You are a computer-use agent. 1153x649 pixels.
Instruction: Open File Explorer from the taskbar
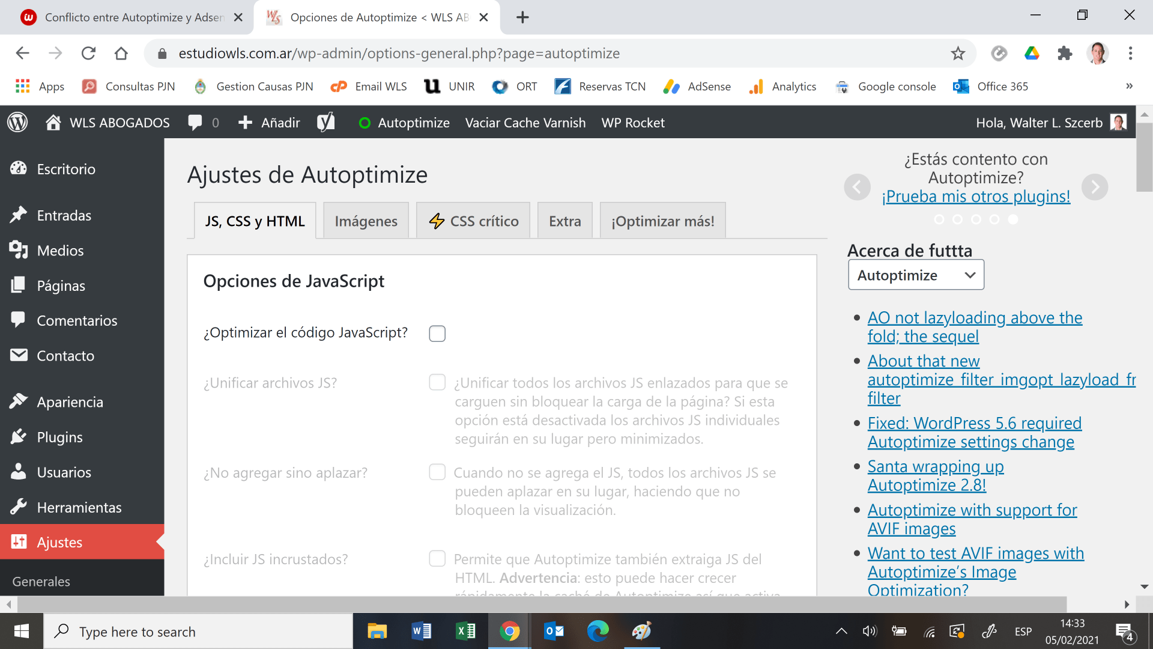click(377, 632)
